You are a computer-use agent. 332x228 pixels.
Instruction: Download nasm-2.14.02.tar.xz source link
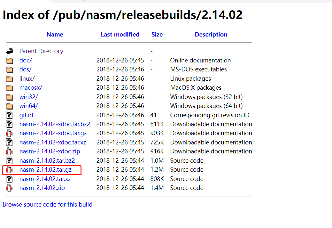click(45, 179)
